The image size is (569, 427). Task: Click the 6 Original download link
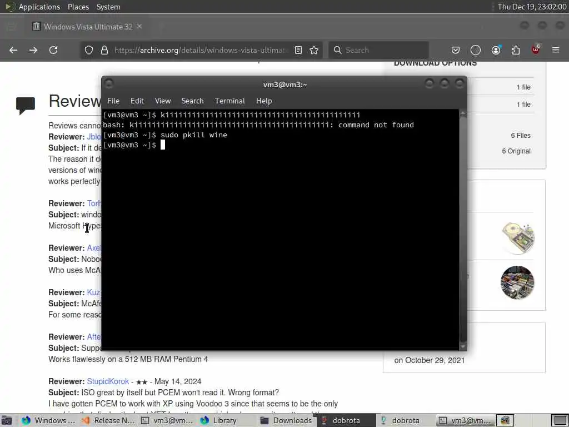pos(516,151)
